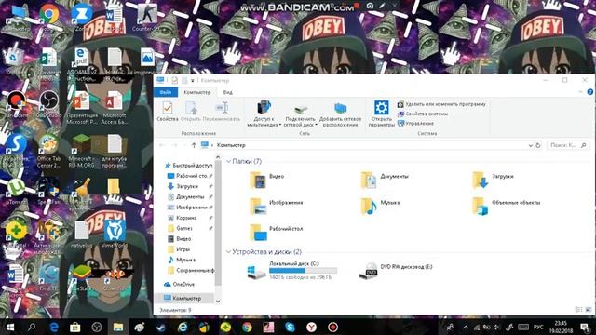Viewport: 596px width, 335px height.
Task: Click Локальный диск (C:) usage bar
Action: (x=303, y=271)
